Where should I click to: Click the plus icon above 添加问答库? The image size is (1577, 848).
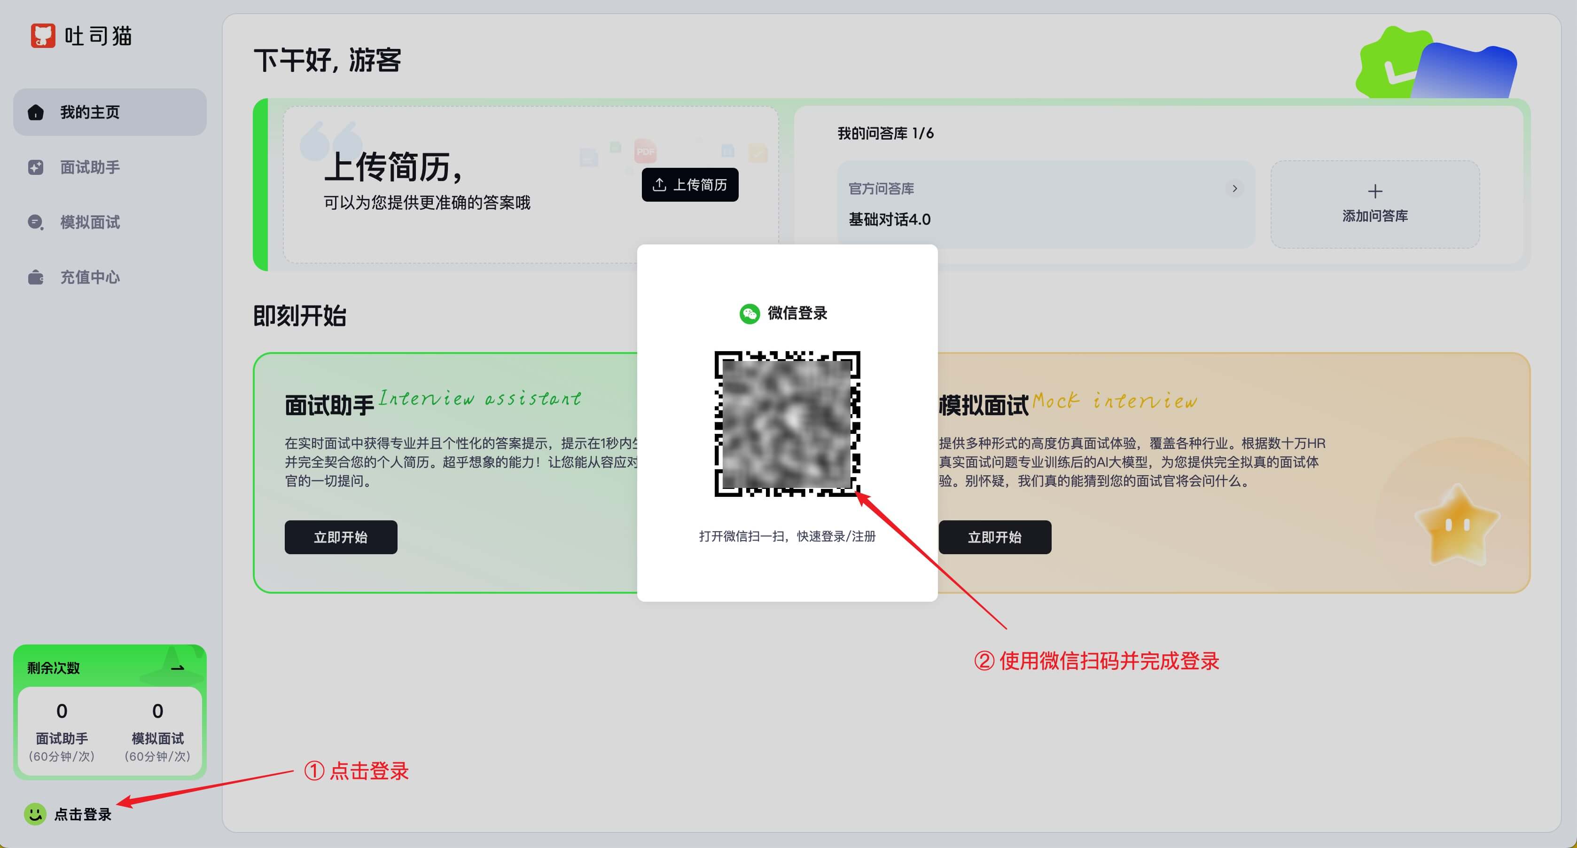point(1375,191)
